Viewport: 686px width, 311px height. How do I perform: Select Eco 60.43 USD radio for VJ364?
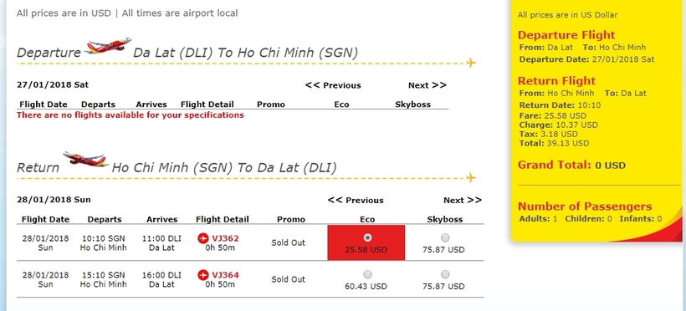(367, 274)
